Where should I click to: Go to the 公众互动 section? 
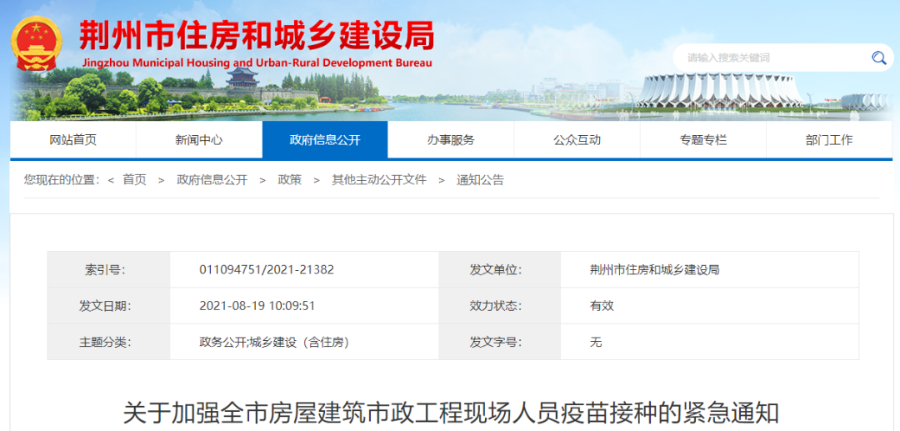click(577, 140)
